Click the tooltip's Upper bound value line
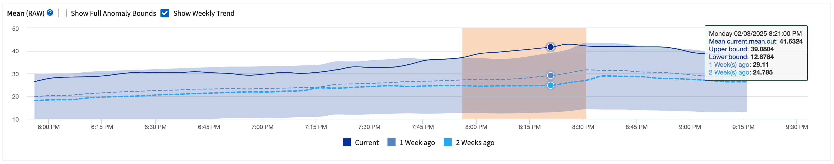Viewport: 834px width, 164px height. pos(741,49)
